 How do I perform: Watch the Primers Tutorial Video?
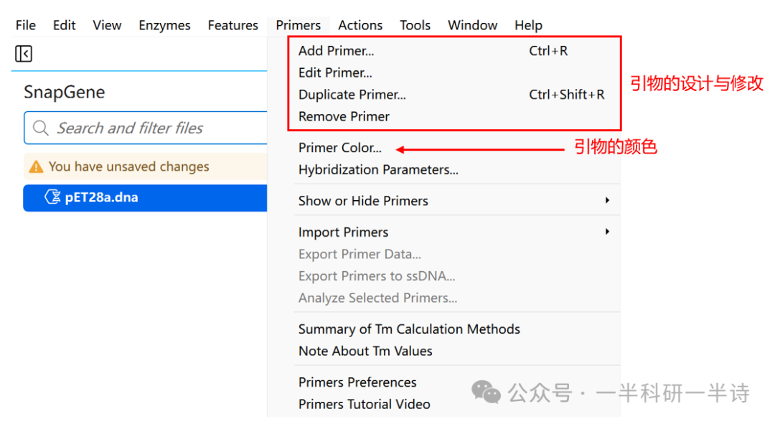click(x=364, y=404)
